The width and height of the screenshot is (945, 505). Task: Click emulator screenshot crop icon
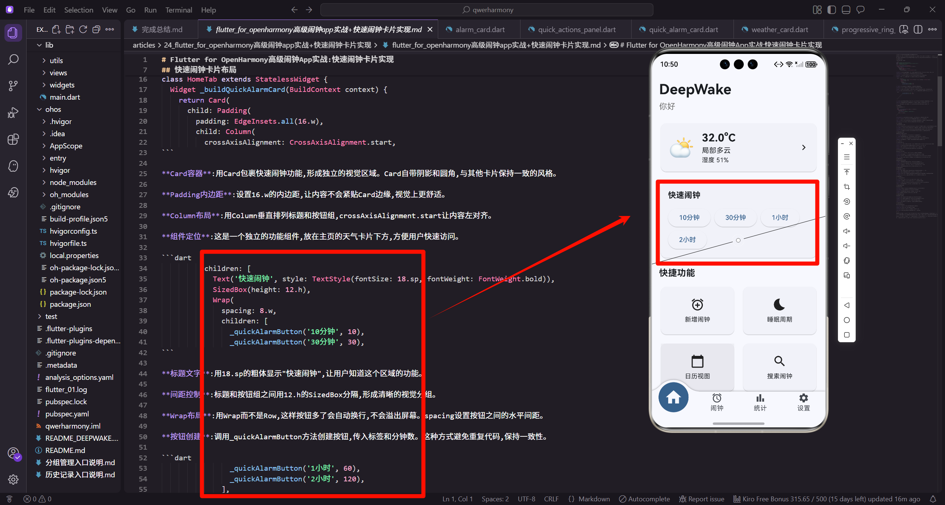(847, 187)
